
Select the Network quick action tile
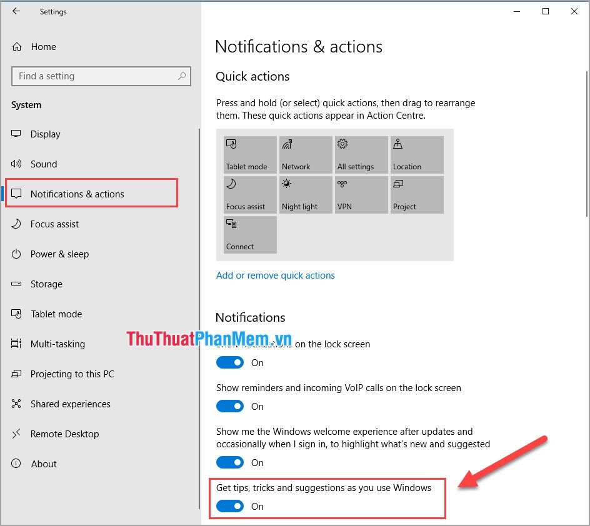(305, 154)
